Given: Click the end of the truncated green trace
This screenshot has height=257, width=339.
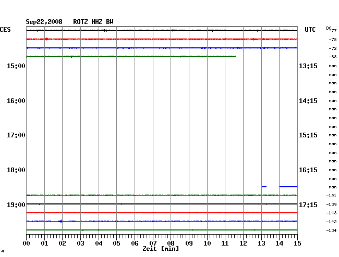Looking at the screenshot, I should pyautogui.click(x=235, y=57).
